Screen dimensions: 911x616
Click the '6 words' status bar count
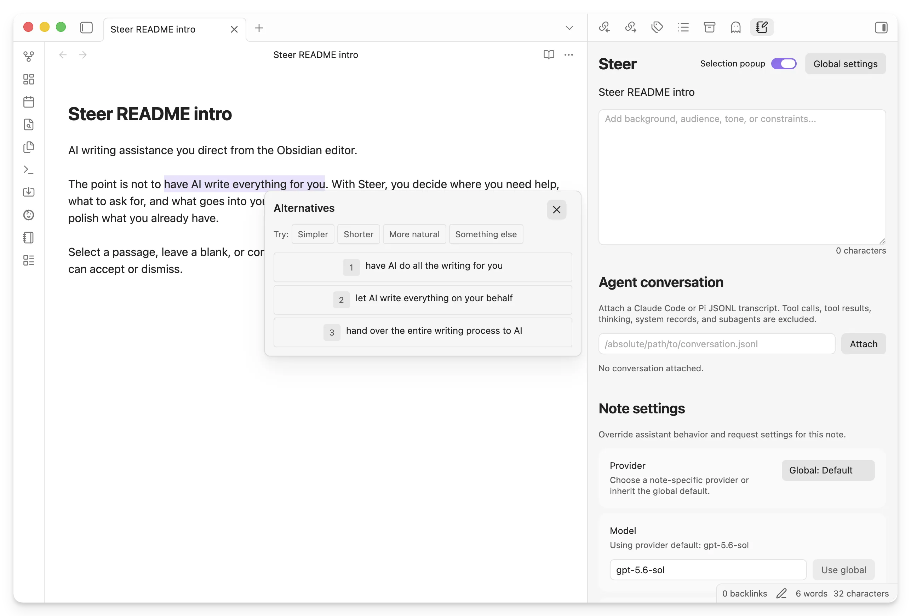pyautogui.click(x=812, y=594)
